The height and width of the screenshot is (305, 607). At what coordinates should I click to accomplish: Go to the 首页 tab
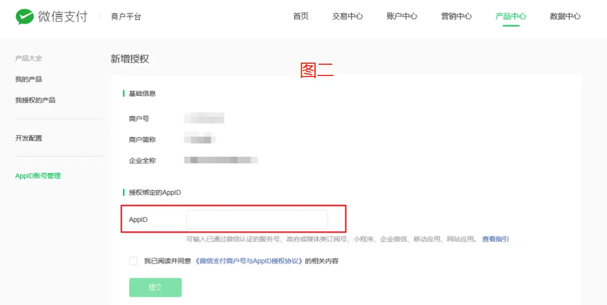tap(301, 16)
